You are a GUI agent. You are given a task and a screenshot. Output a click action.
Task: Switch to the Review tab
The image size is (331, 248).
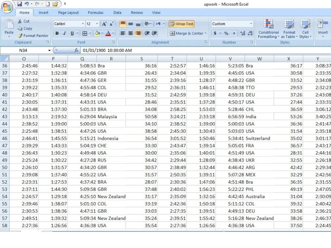(x=137, y=13)
